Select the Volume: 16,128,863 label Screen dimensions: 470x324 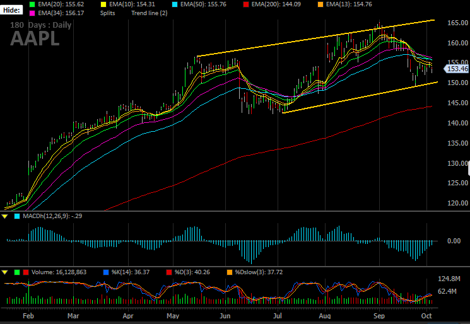click(x=59, y=272)
